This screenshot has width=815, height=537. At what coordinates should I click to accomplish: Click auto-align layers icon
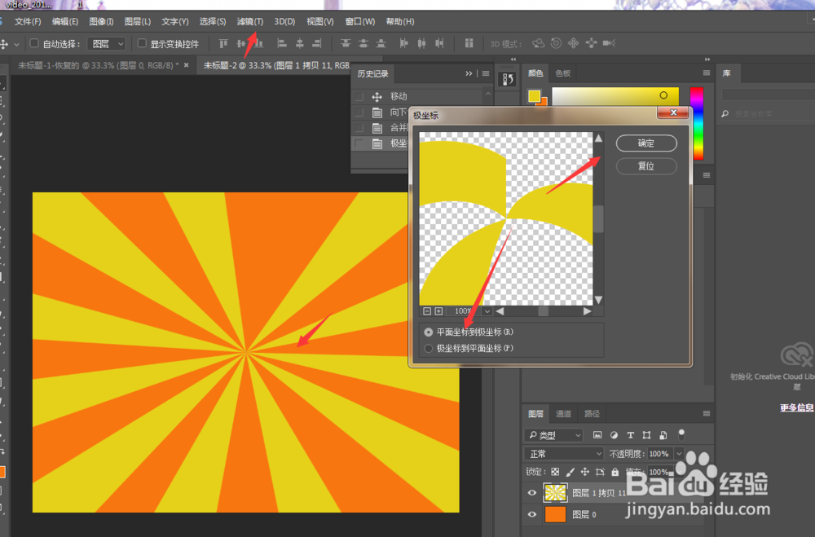click(469, 44)
